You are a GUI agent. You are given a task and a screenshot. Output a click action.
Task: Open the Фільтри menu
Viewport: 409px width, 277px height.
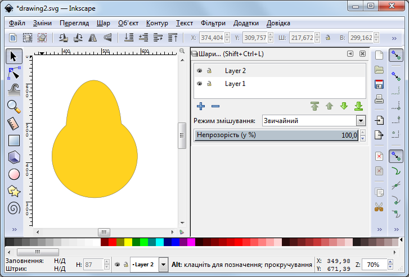(213, 23)
